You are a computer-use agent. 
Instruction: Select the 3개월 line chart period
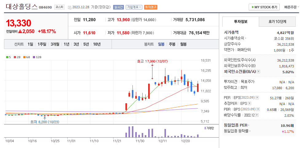click(x=55, y=44)
